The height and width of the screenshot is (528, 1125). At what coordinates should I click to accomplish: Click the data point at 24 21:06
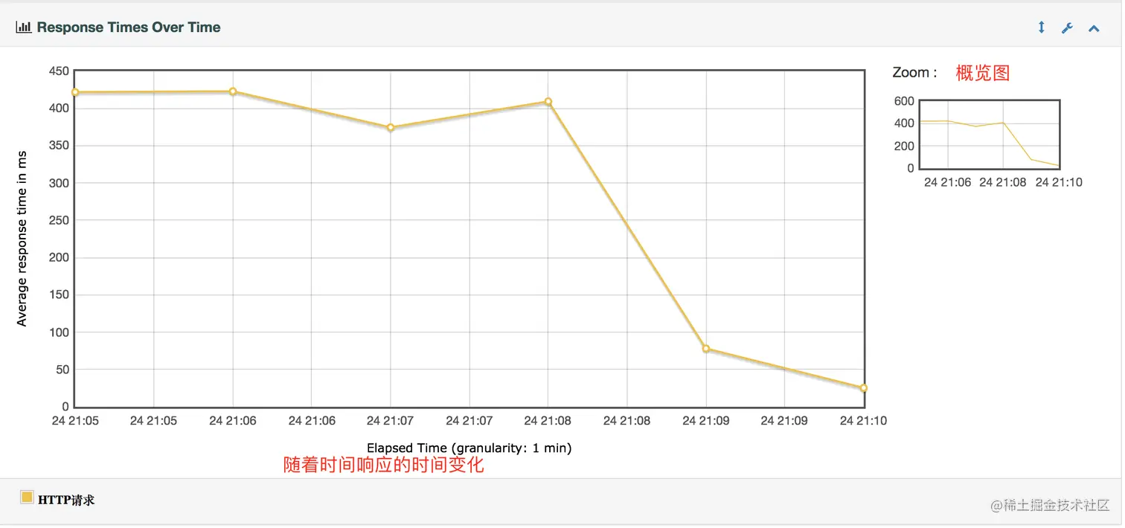pyautogui.click(x=233, y=91)
